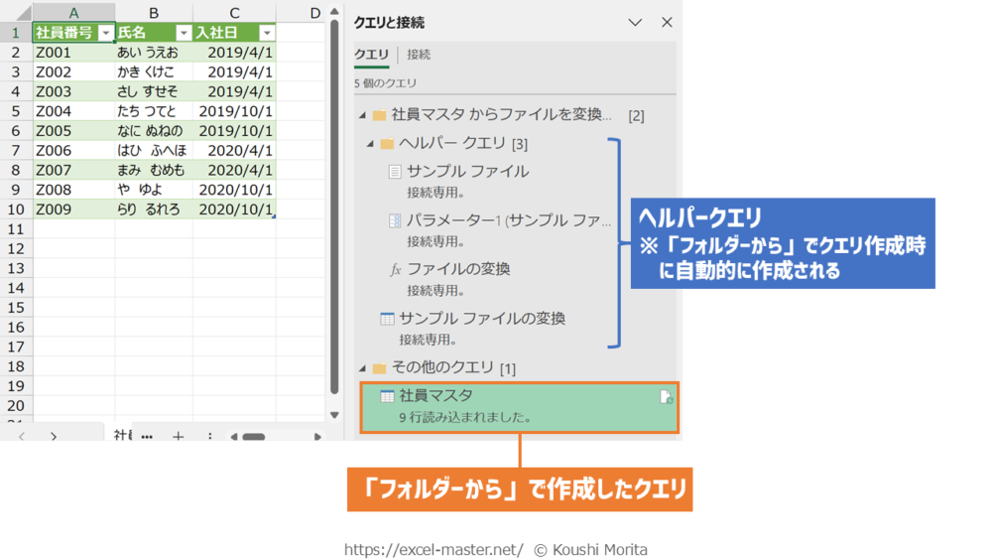Click the サンプル ファイルの変換 table icon
The height and width of the screenshot is (559, 992).
[x=387, y=319]
